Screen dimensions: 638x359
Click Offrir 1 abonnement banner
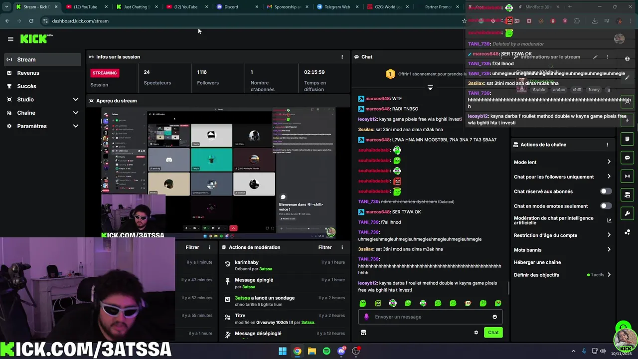426,74
